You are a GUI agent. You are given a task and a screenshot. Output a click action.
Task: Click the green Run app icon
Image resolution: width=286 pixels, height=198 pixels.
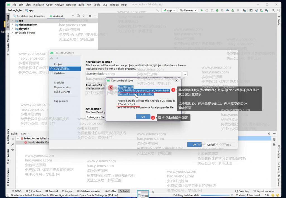pos(202,10)
